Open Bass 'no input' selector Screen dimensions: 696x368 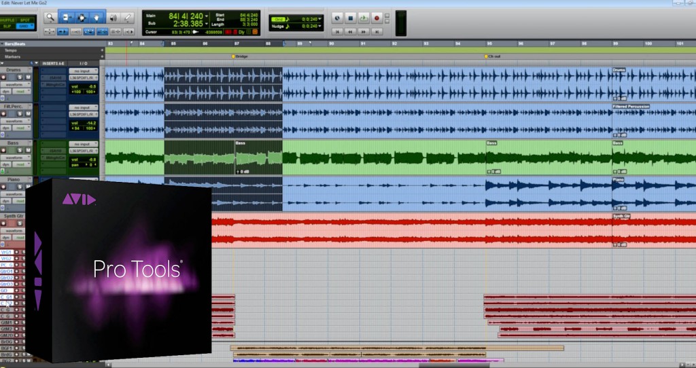pyautogui.click(x=84, y=144)
